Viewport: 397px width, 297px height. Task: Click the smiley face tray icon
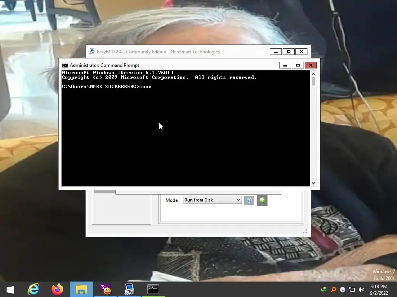(343, 289)
